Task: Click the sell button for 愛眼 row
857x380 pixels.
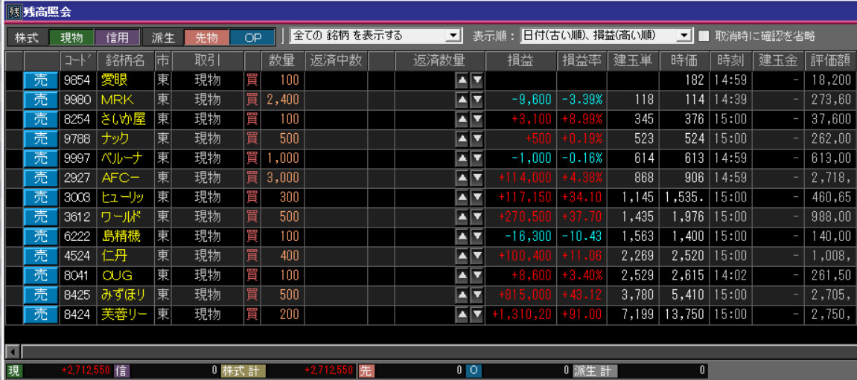Action: (42, 80)
